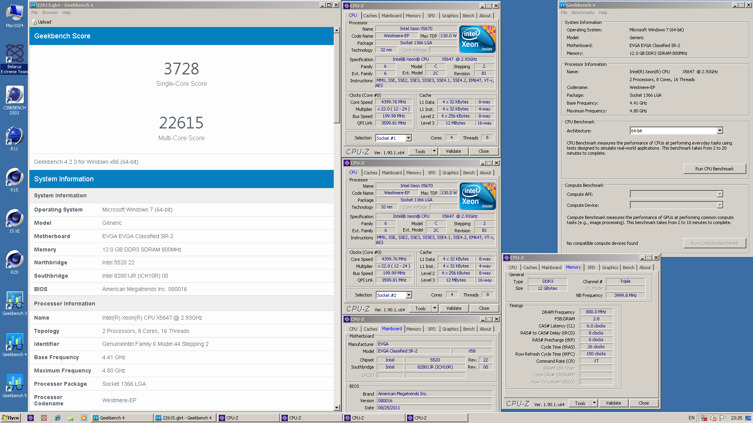Click scrollbar up arrow in results window
Image resolution: width=753 pixels, height=423 pixels.
[x=336, y=30]
